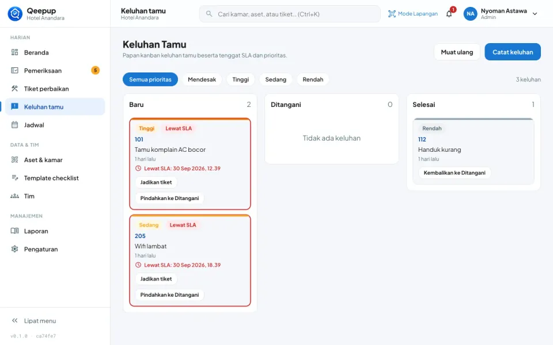Filter complaints by Sedang priority
Viewport: 553px width, 345px height.
pyautogui.click(x=276, y=79)
